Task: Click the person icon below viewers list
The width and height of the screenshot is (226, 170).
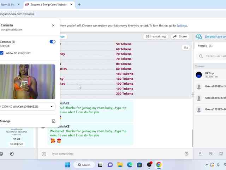Action: pos(200,154)
